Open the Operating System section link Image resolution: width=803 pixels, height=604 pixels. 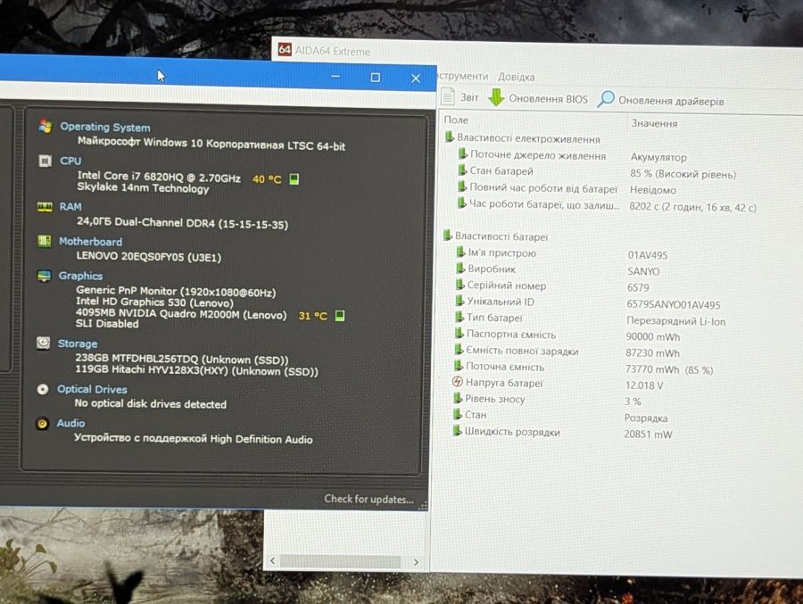(105, 127)
